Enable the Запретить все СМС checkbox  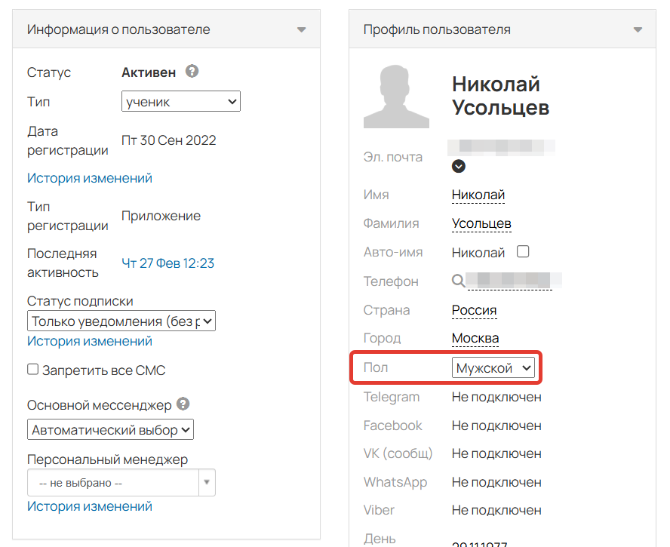(x=33, y=370)
